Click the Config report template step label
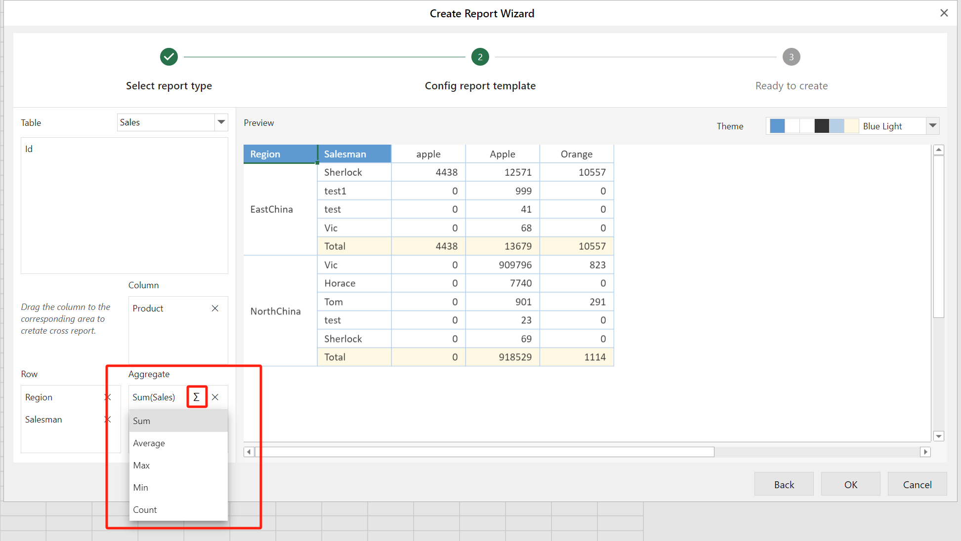 tap(480, 86)
